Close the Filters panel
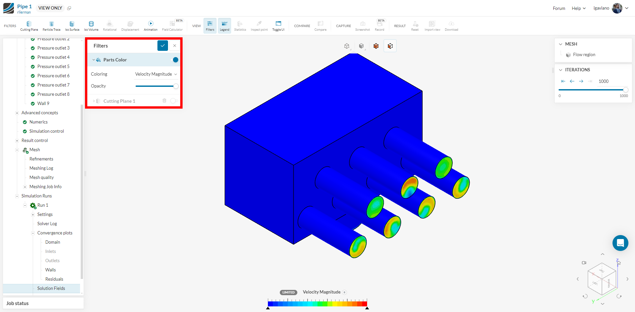This screenshot has width=635, height=312. (x=175, y=46)
